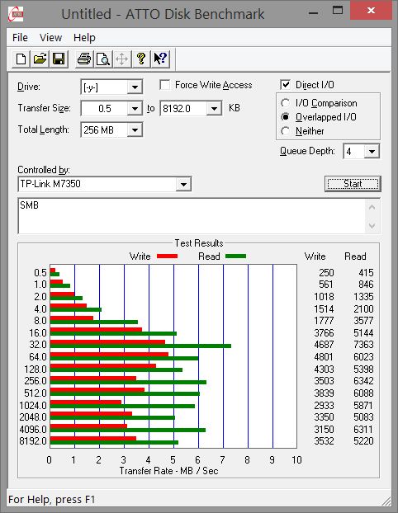The height and width of the screenshot is (513, 398).
Task: Click the 1024.0 row label in chart
Action: click(x=33, y=406)
